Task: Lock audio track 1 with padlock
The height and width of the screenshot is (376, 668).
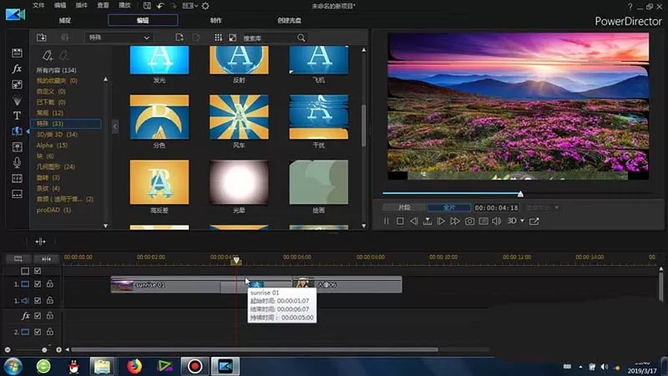Action: click(50, 301)
